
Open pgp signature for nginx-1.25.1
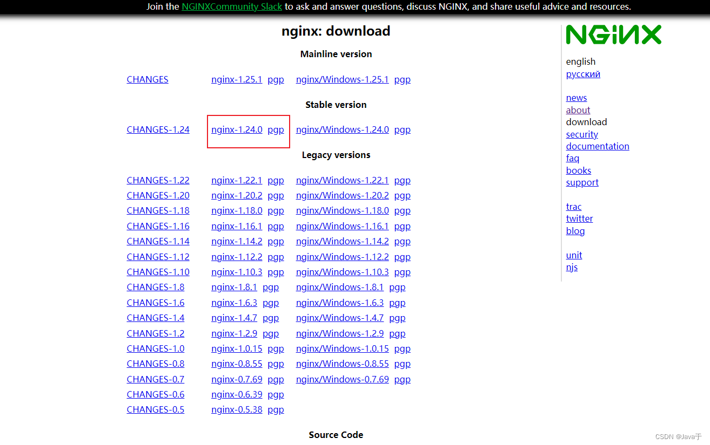(x=276, y=79)
